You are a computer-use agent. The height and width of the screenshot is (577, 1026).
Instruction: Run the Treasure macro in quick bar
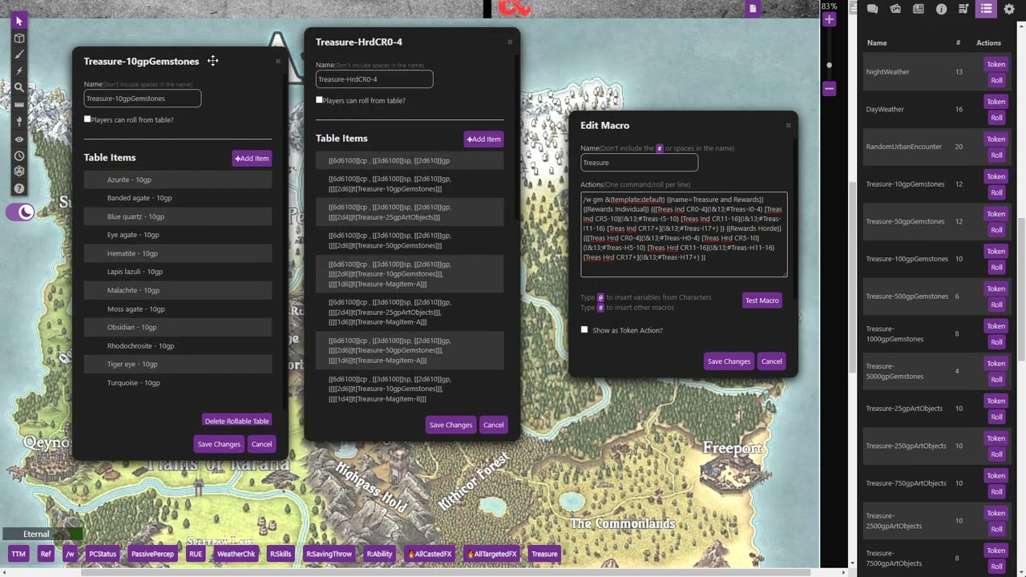click(544, 554)
